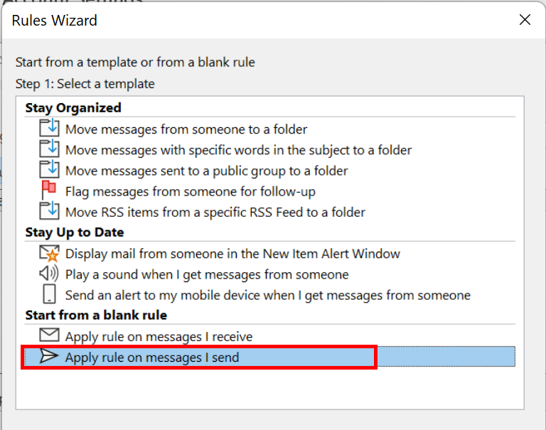This screenshot has width=546, height=430.
Task: Pick 'Flag messages from someone for follow-up'
Action: [x=190, y=191]
